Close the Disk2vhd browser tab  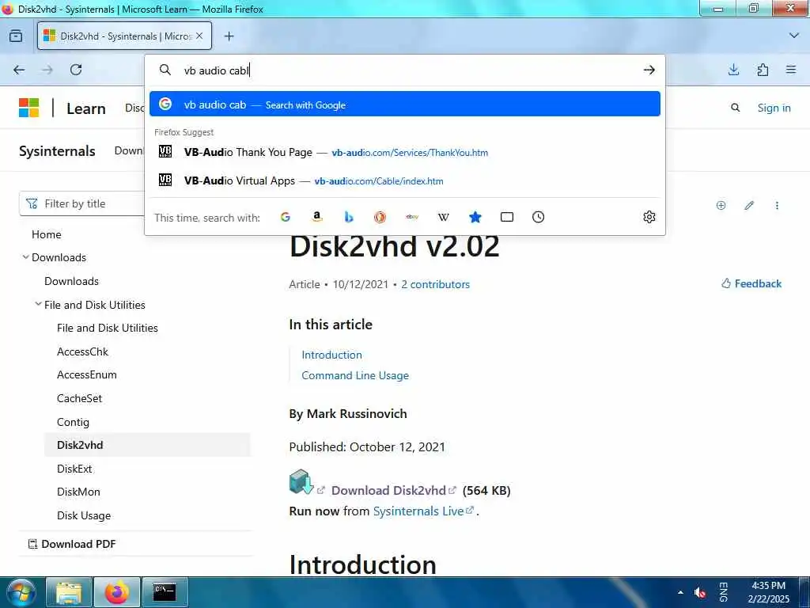coord(199,36)
